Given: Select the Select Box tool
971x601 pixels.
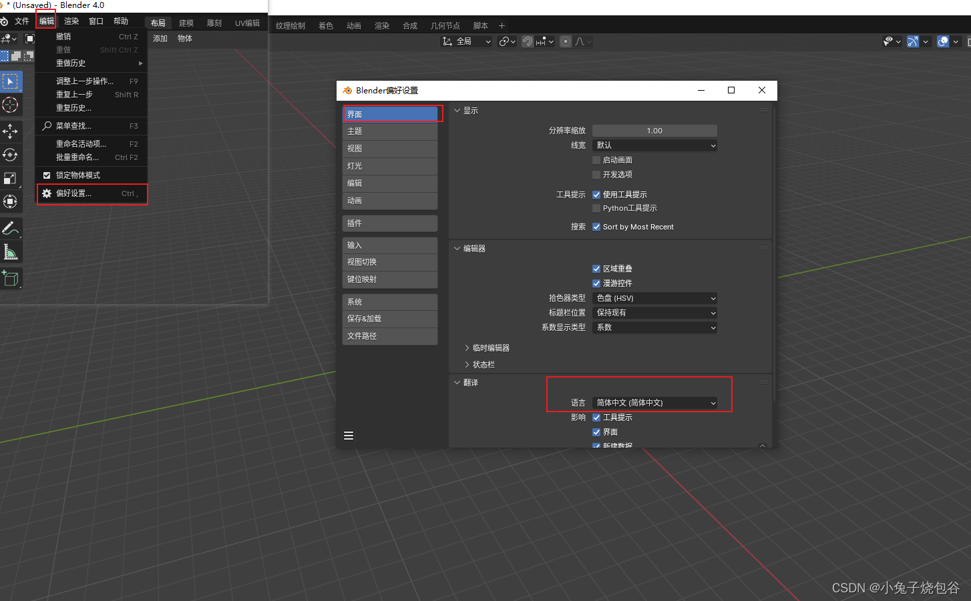Looking at the screenshot, I should pos(10,82).
